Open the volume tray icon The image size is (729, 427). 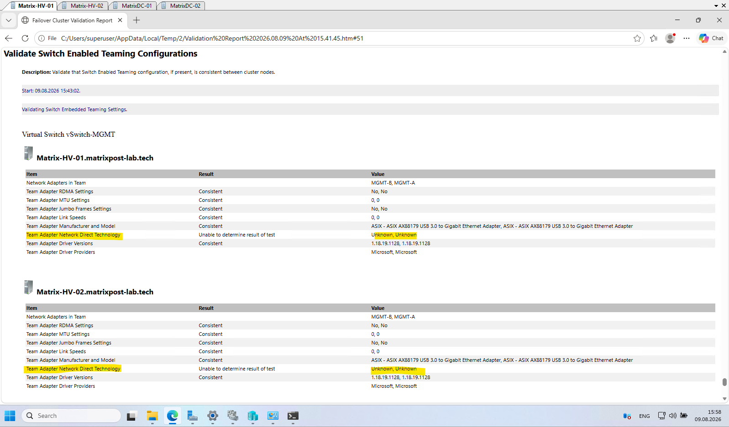click(x=673, y=416)
